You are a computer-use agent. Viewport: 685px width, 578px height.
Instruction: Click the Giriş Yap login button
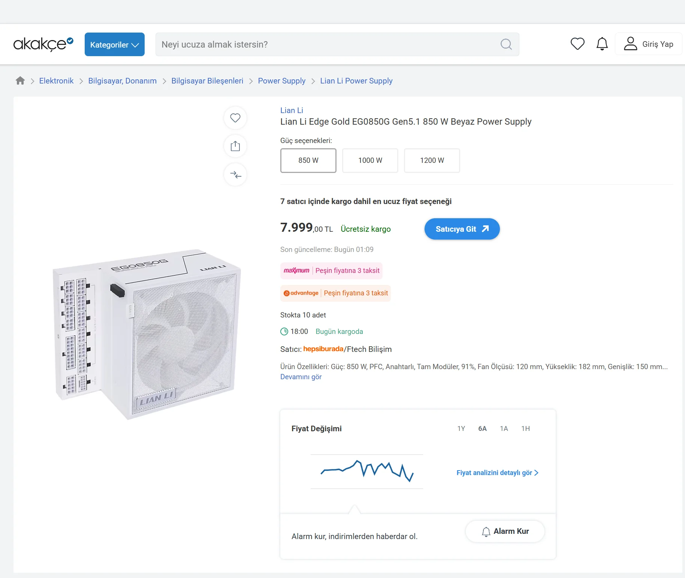coord(649,44)
